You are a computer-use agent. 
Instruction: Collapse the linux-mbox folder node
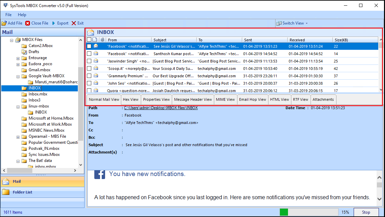click(x=18, y=107)
